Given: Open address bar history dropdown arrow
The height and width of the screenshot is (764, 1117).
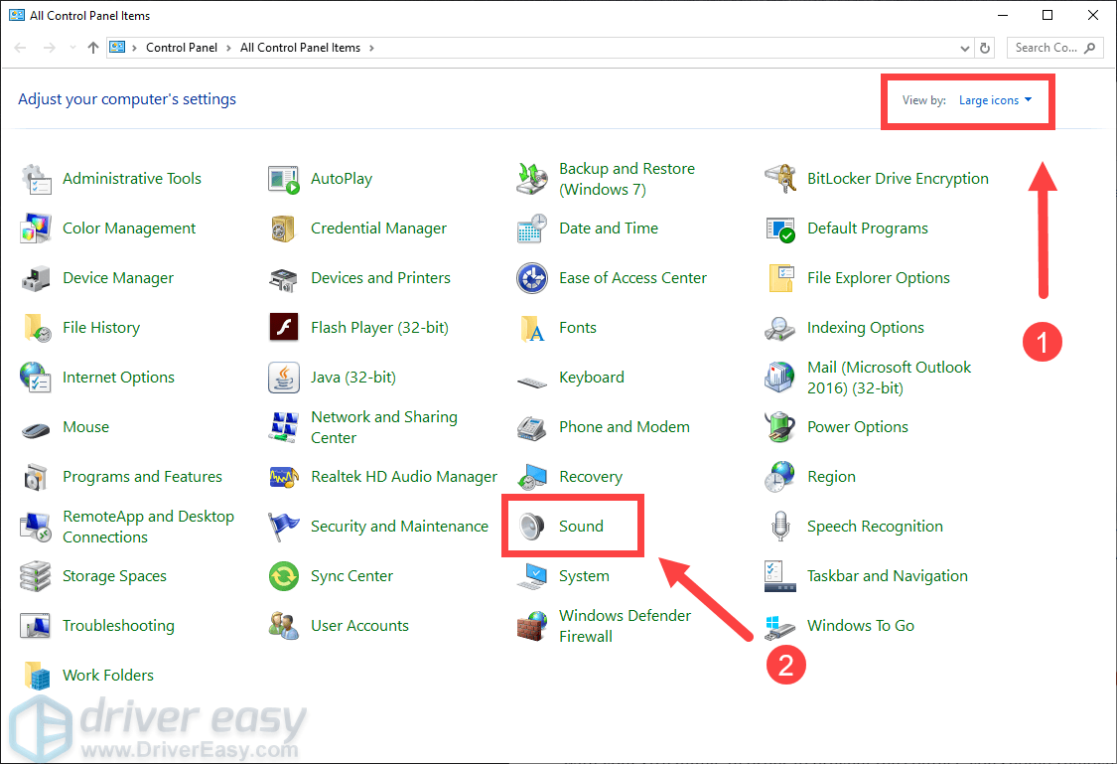Looking at the screenshot, I should point(964,49).
